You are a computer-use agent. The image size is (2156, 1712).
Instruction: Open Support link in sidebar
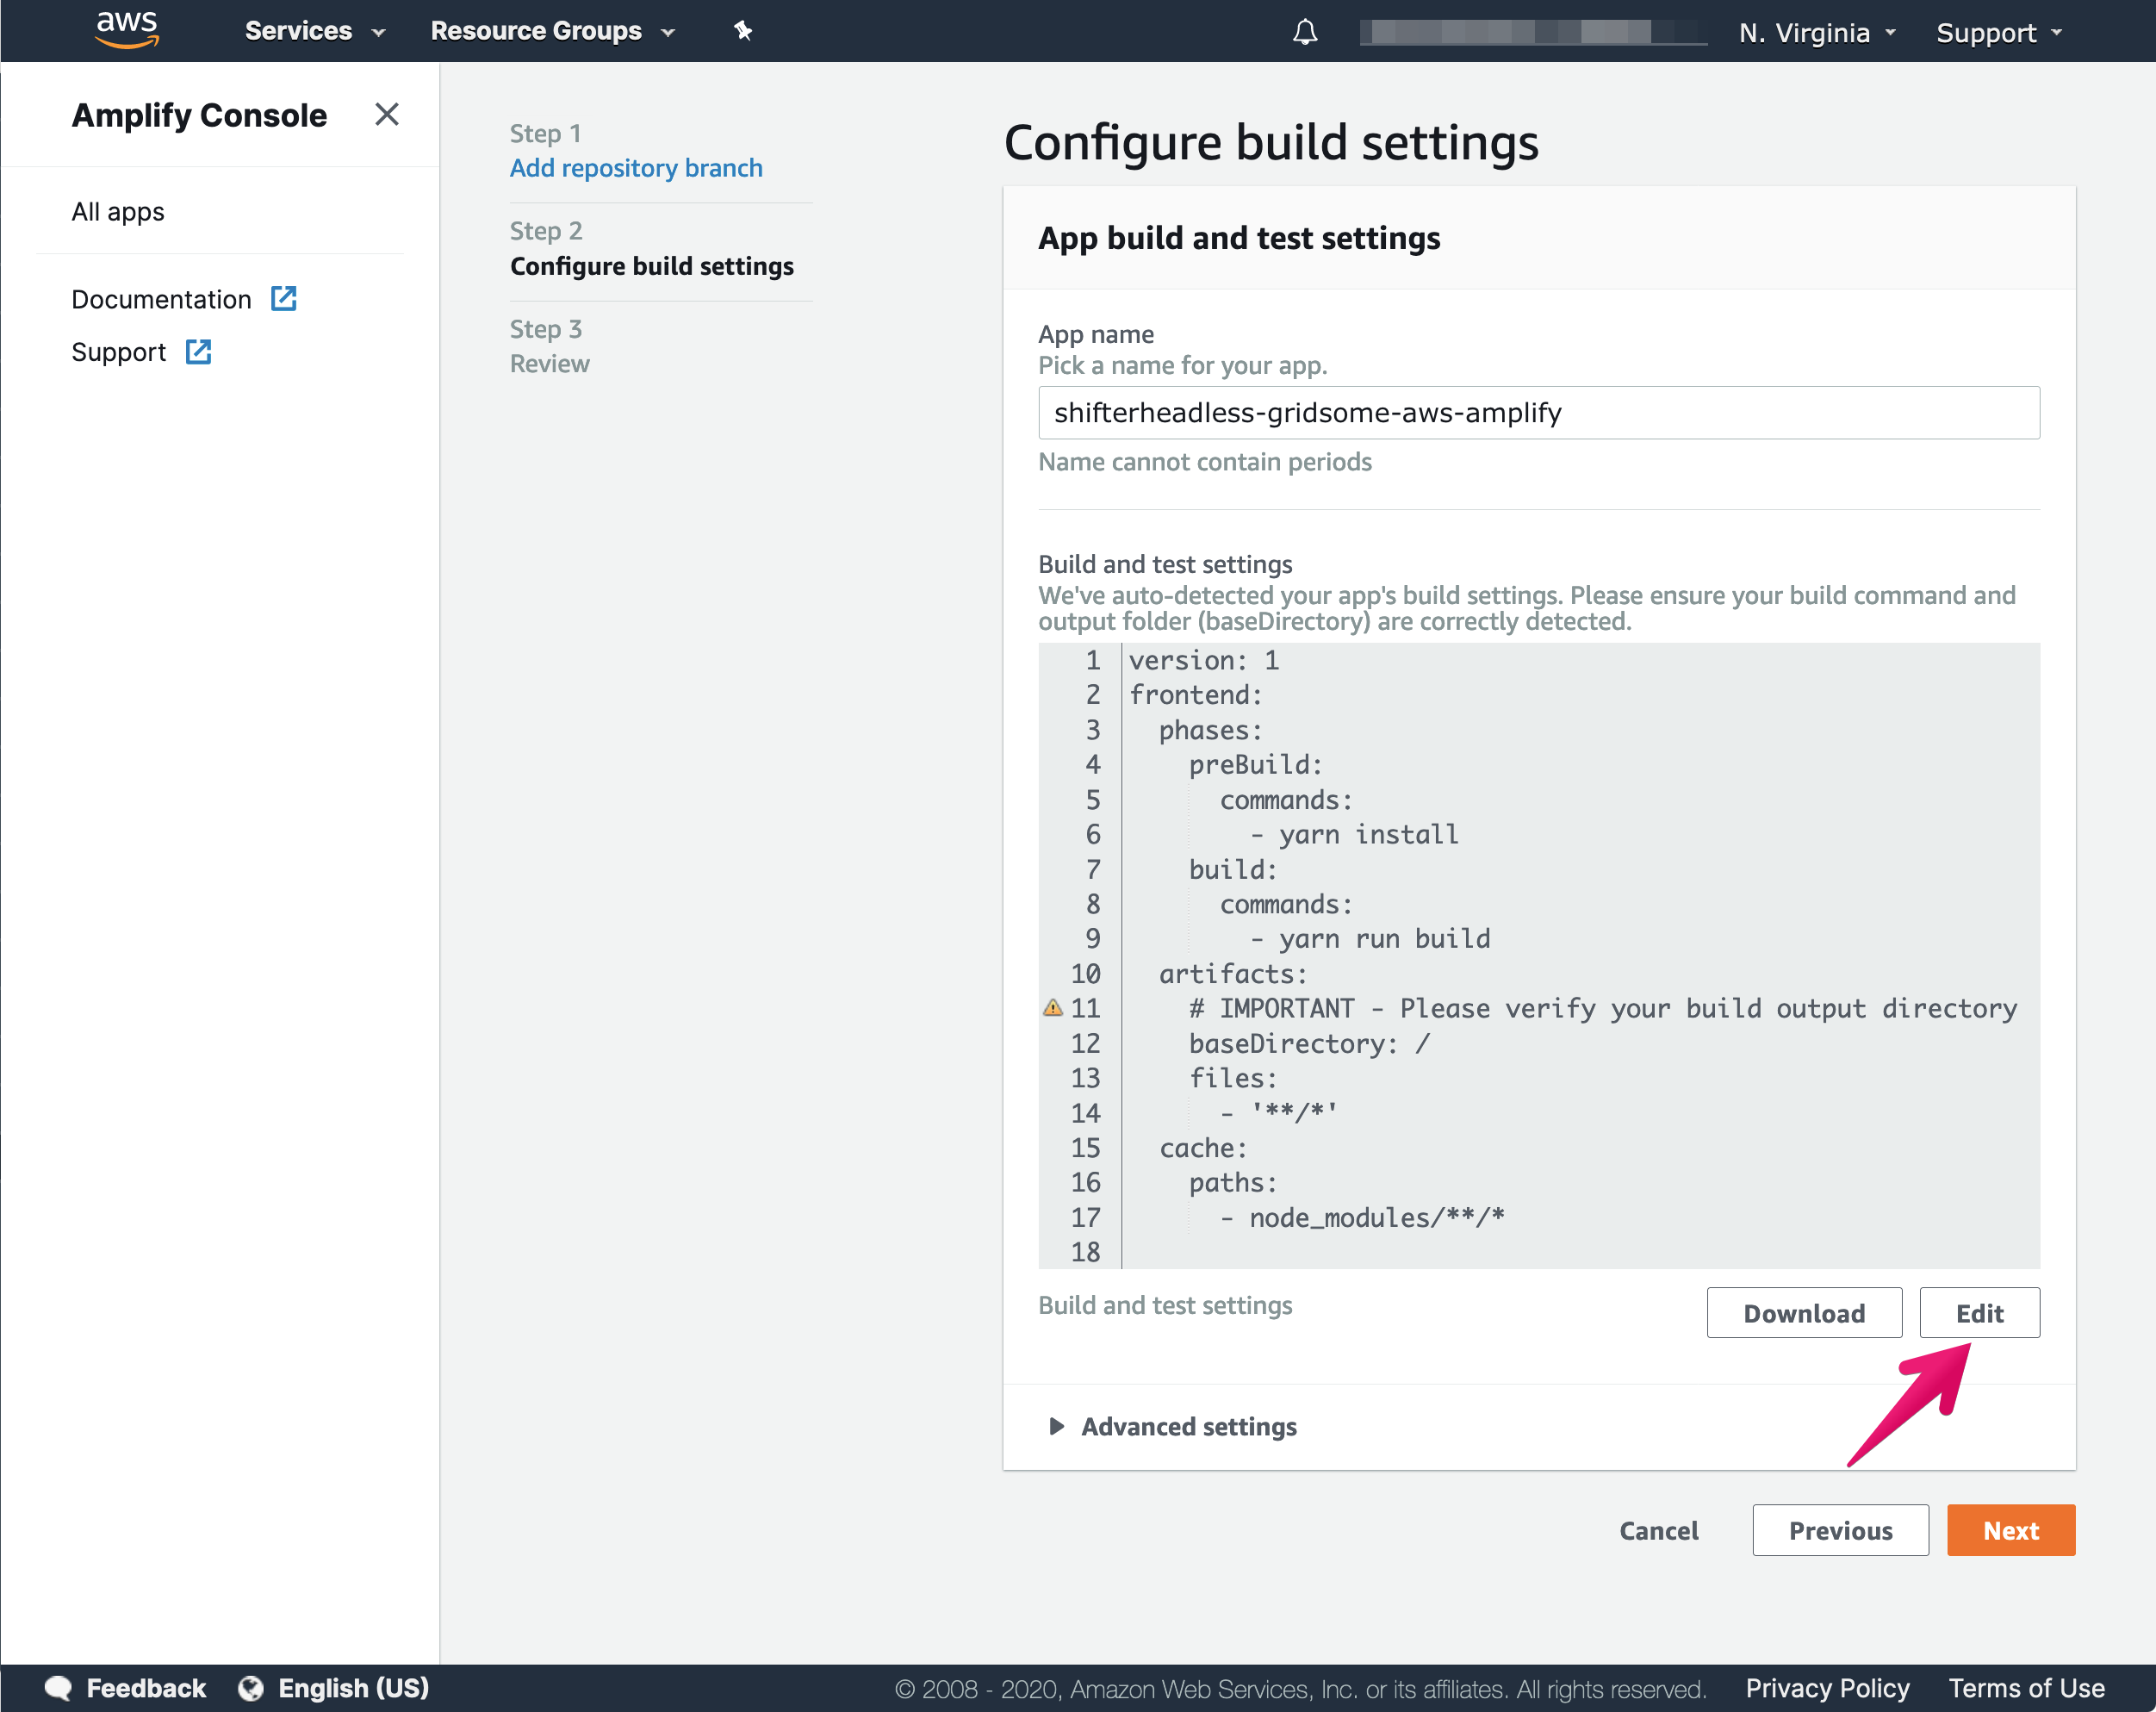click(x=119, y=352)
